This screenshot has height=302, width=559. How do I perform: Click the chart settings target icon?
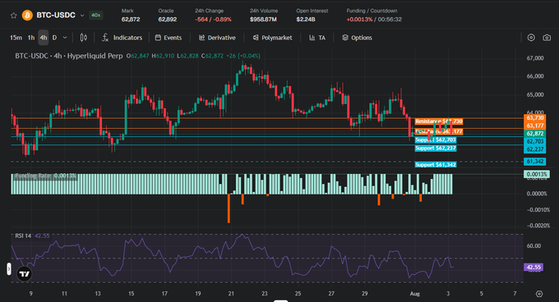(531, 38)
